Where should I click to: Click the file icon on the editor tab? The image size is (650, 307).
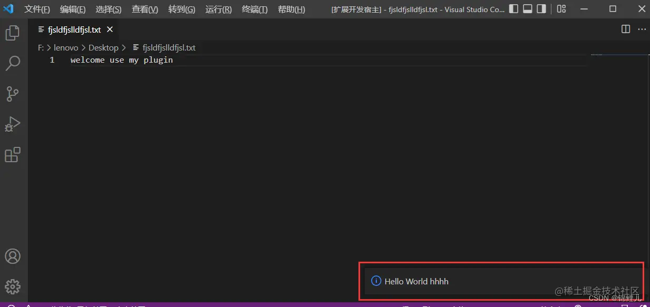[x=42, y=30]
